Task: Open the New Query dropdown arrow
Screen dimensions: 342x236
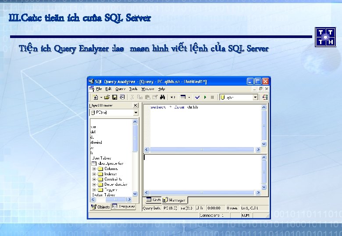Action: click(101, 97)
